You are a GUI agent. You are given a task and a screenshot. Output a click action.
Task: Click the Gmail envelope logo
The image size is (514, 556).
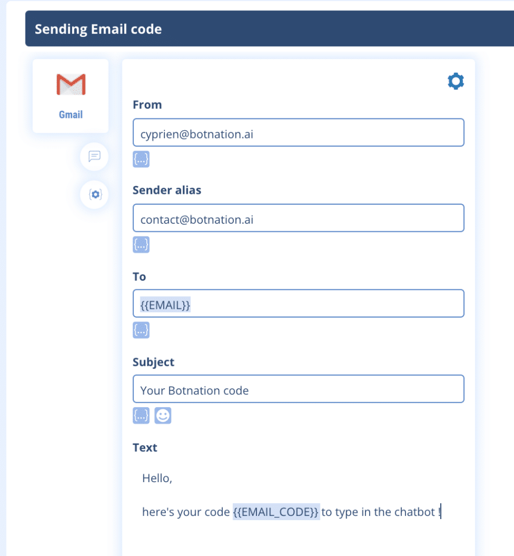70,85
